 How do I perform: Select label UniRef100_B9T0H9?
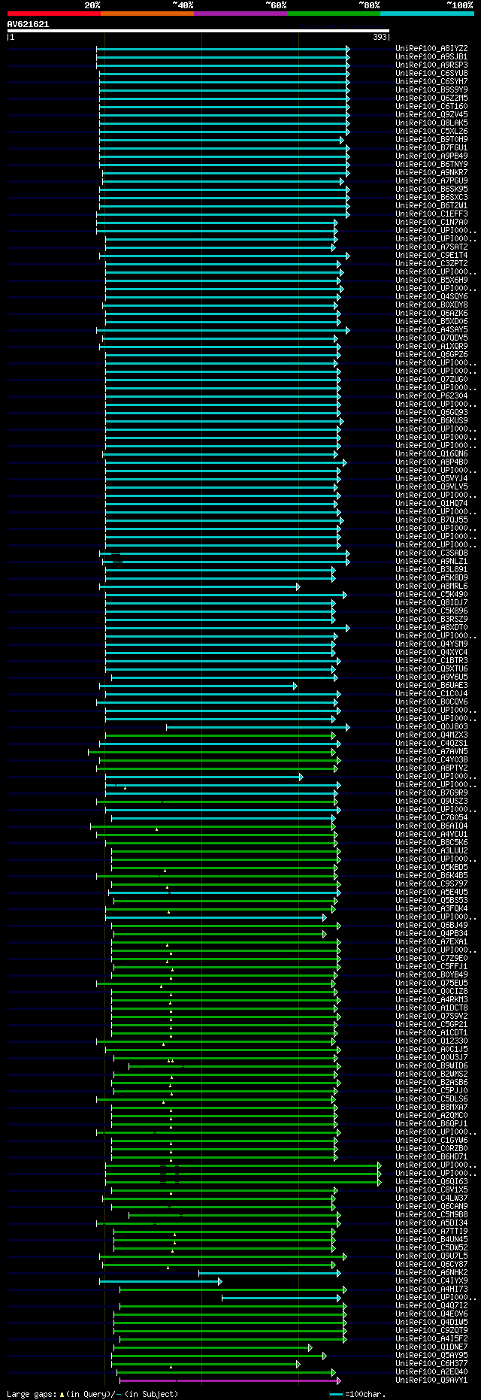(431, 139)
